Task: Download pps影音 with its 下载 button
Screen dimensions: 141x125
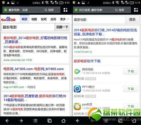Action: tap(131, 106)
